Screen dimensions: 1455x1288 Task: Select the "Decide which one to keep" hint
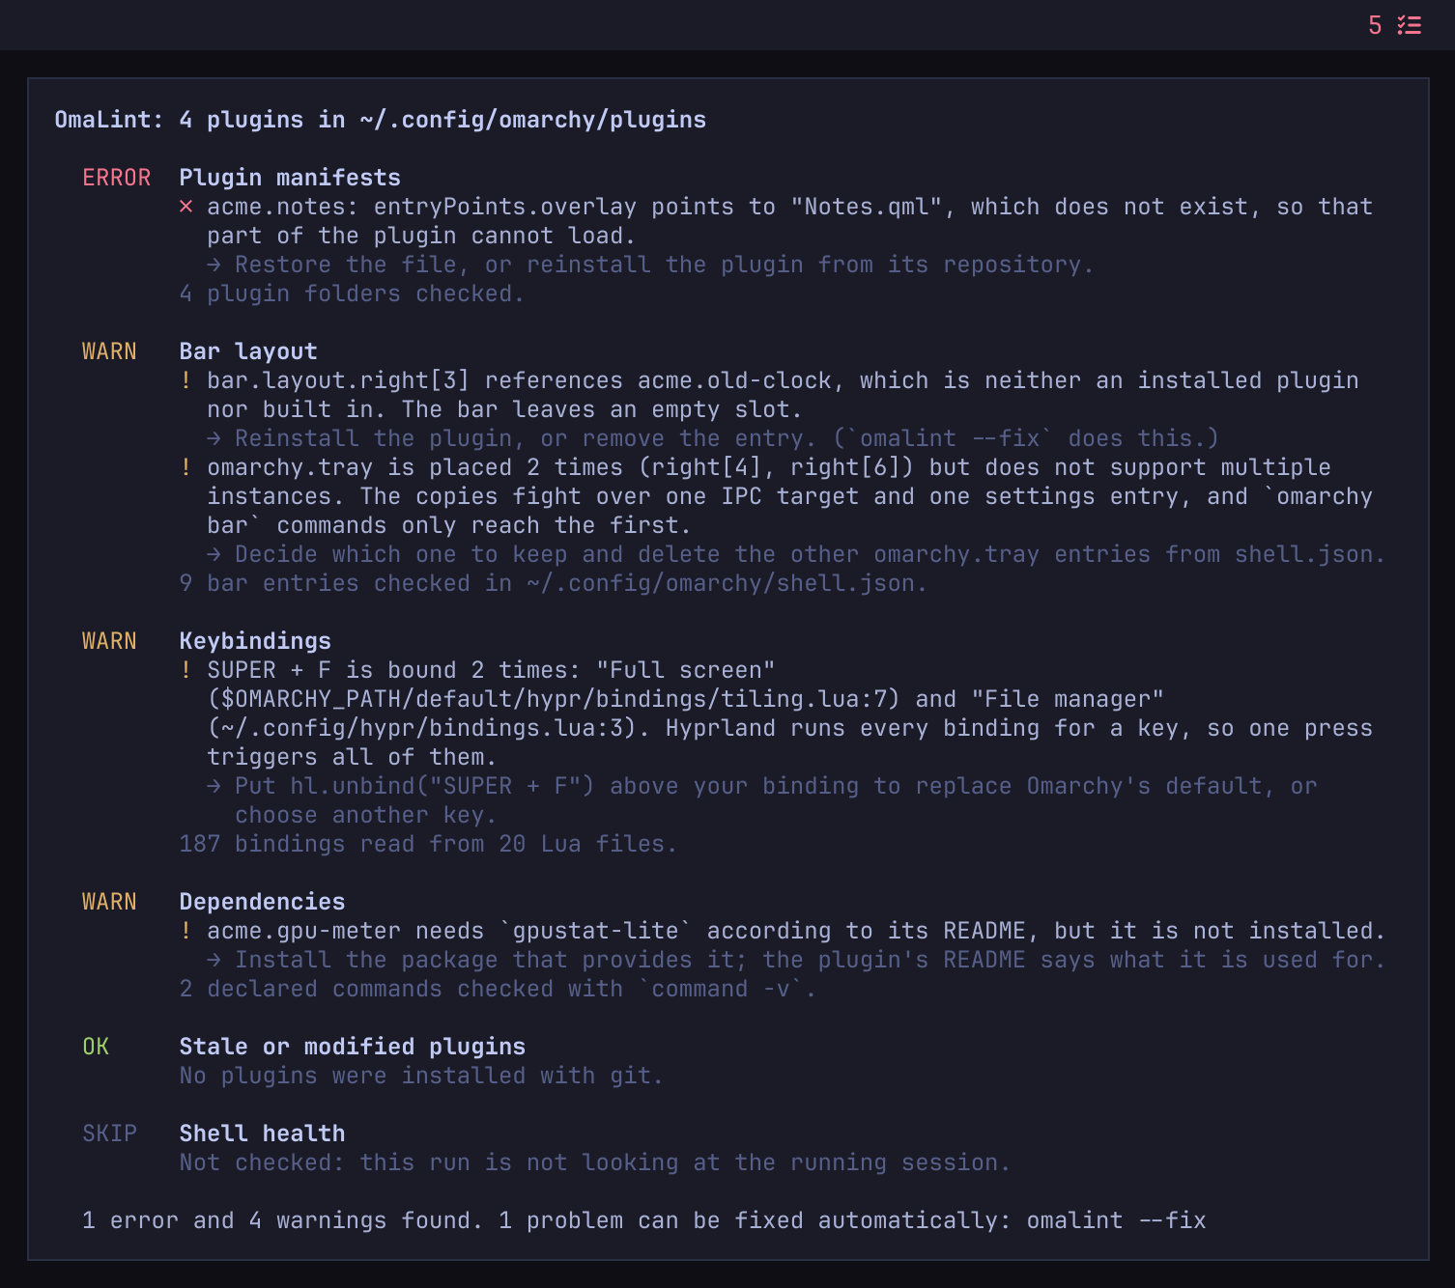coord(796,554)
